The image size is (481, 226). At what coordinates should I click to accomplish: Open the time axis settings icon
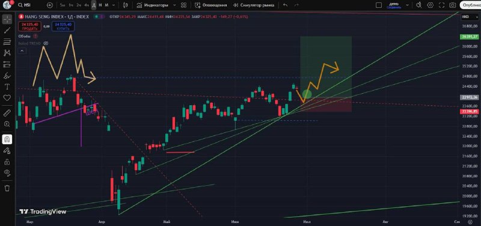click(470, 221)
